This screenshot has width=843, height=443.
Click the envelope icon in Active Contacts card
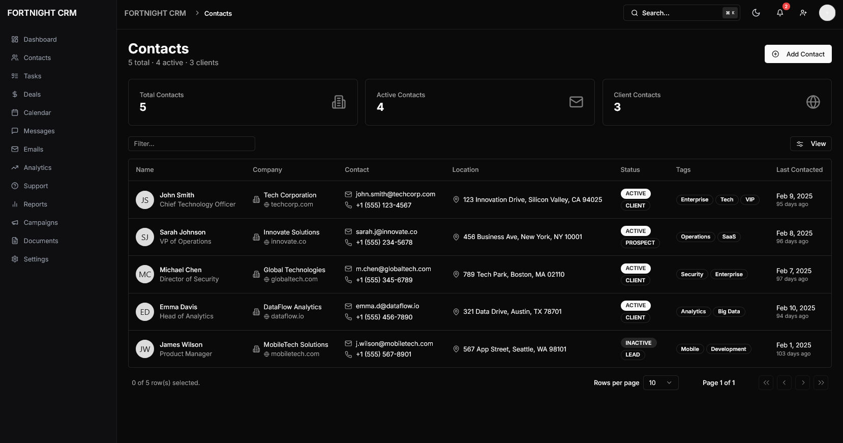click(x=576, y=102)
